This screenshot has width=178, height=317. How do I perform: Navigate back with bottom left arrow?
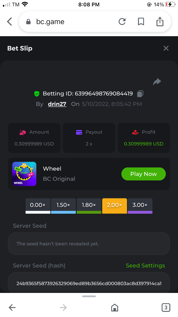[12, 307]
